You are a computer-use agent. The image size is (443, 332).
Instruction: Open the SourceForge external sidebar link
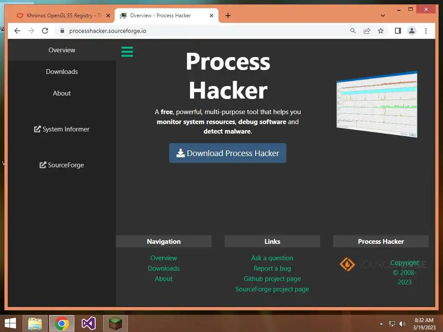tap(62, 165)
